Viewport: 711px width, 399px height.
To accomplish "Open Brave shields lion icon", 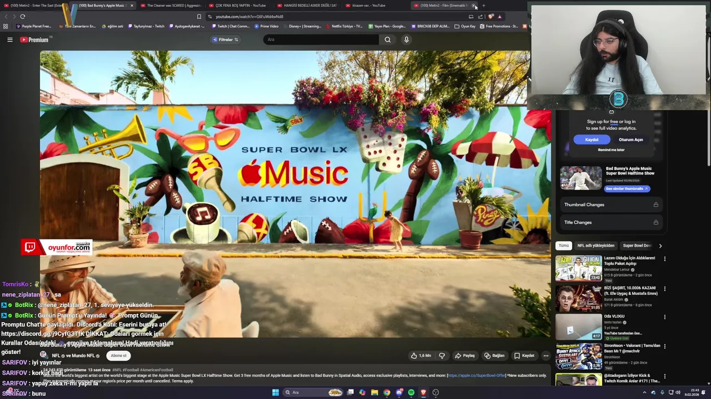I will point(490,17).
